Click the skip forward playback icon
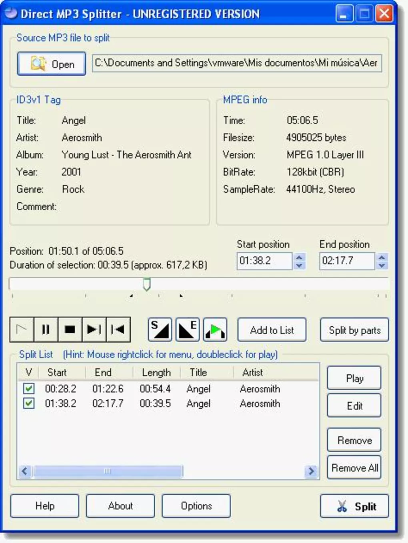 94,329
